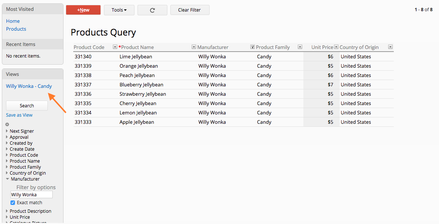The height and width of the screenshot is (224, 439).
Task: Expand the Approval filter
Action: pos(7,137)
